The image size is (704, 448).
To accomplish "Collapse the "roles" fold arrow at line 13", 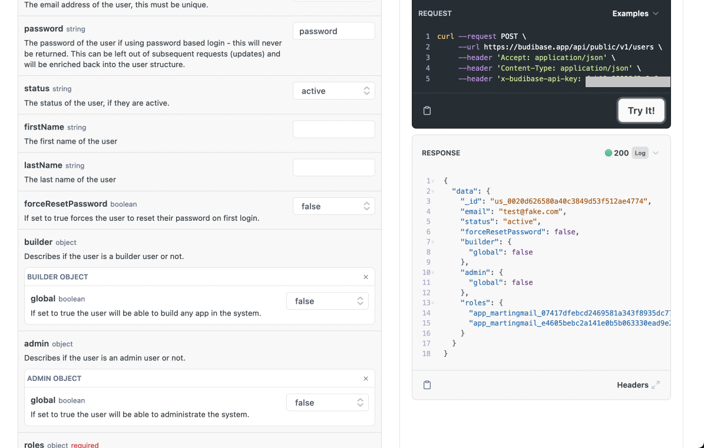I will tap(433, 303).
